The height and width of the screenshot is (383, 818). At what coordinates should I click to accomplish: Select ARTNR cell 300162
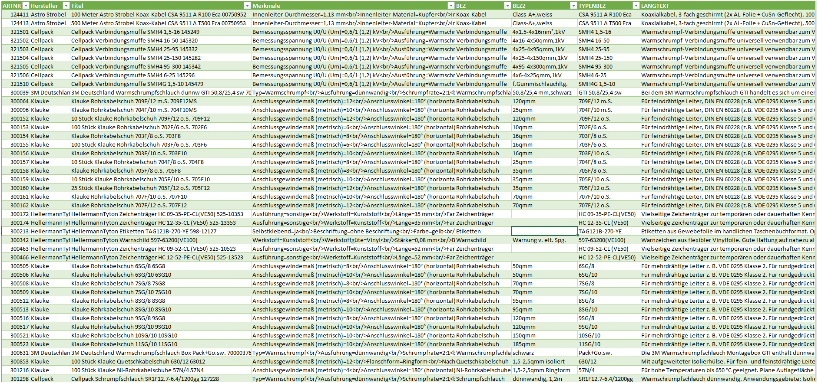[x=16, y=205]
